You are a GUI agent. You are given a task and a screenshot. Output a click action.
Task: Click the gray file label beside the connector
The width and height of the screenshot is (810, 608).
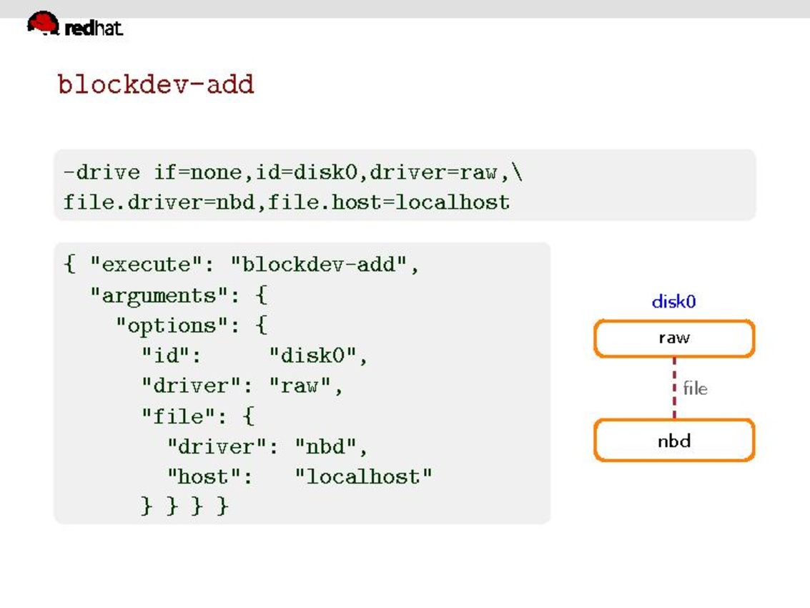(695, 388)
